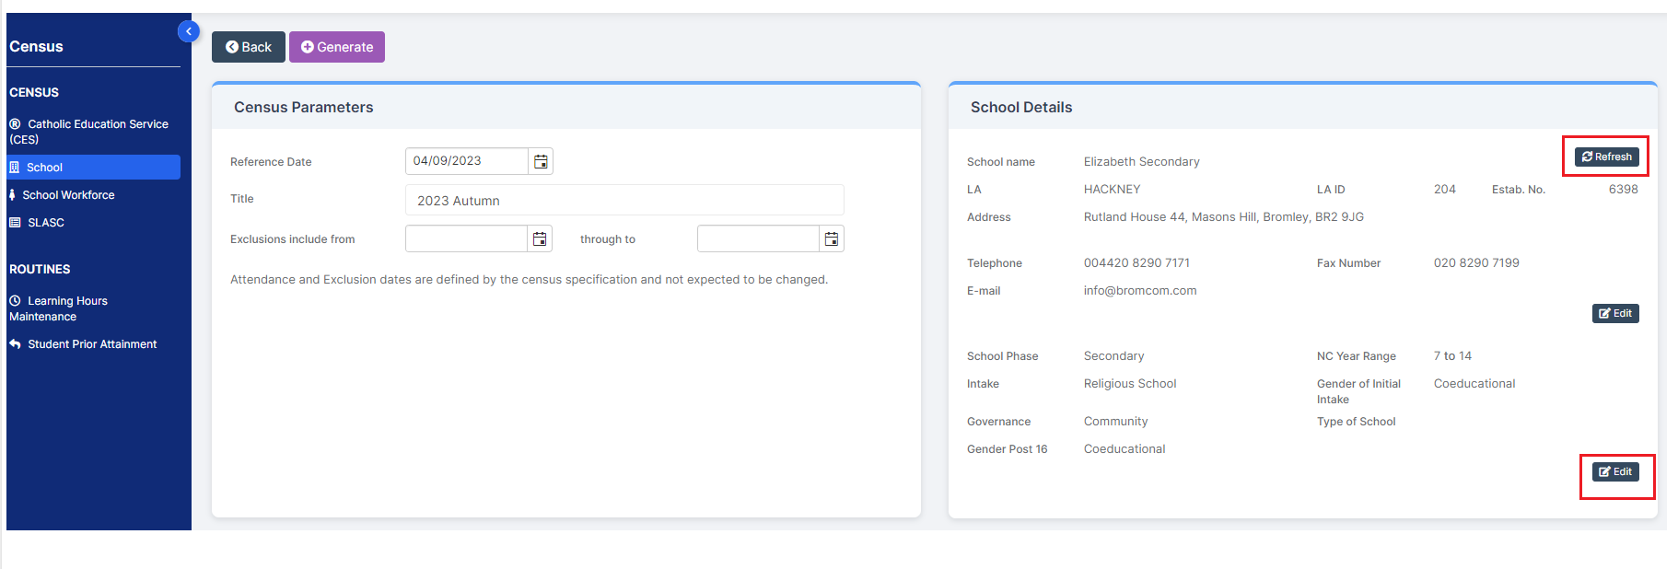
Task: Click the ROUTINES section heading
Action: pos(40,269)
